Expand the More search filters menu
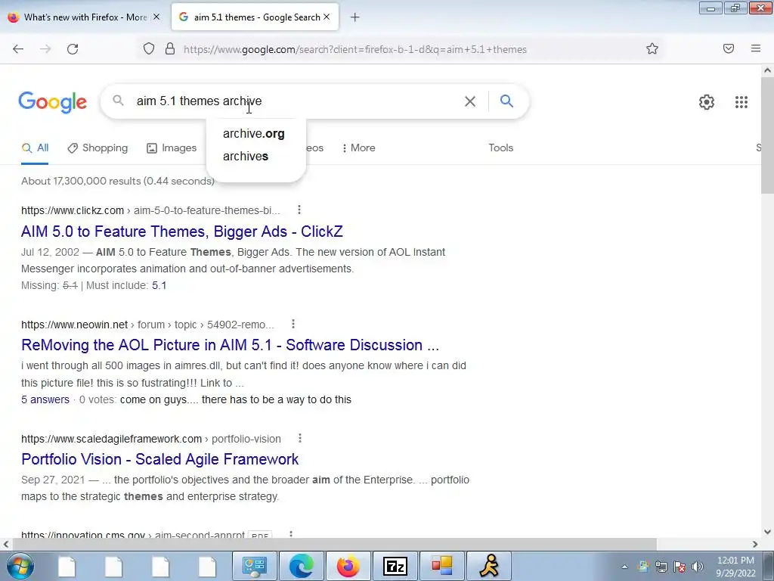This screenshot has width=774, height=581. (359, 148)
